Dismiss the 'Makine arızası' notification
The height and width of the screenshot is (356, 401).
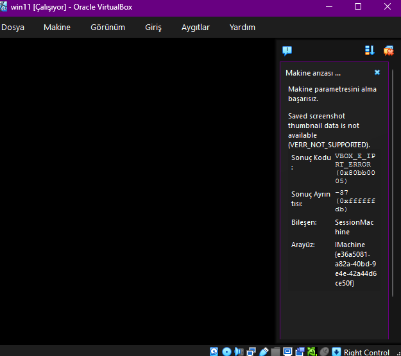377,73
